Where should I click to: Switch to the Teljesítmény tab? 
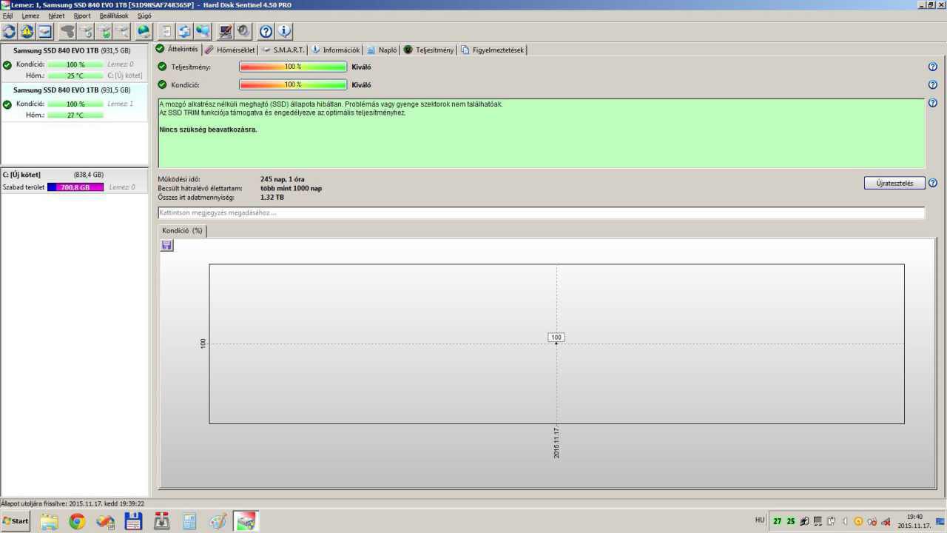(x=429, y=50)
